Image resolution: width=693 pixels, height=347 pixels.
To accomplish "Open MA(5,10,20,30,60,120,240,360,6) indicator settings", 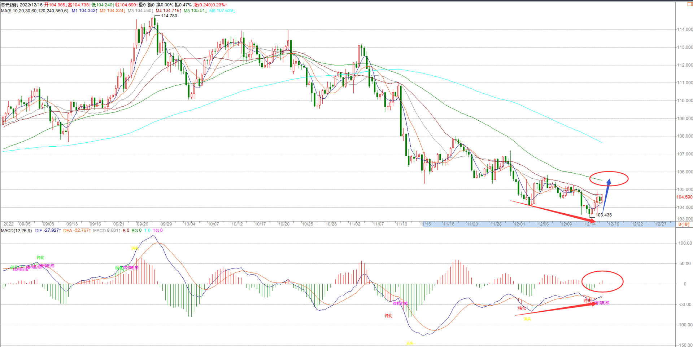I will coord(35,11).
